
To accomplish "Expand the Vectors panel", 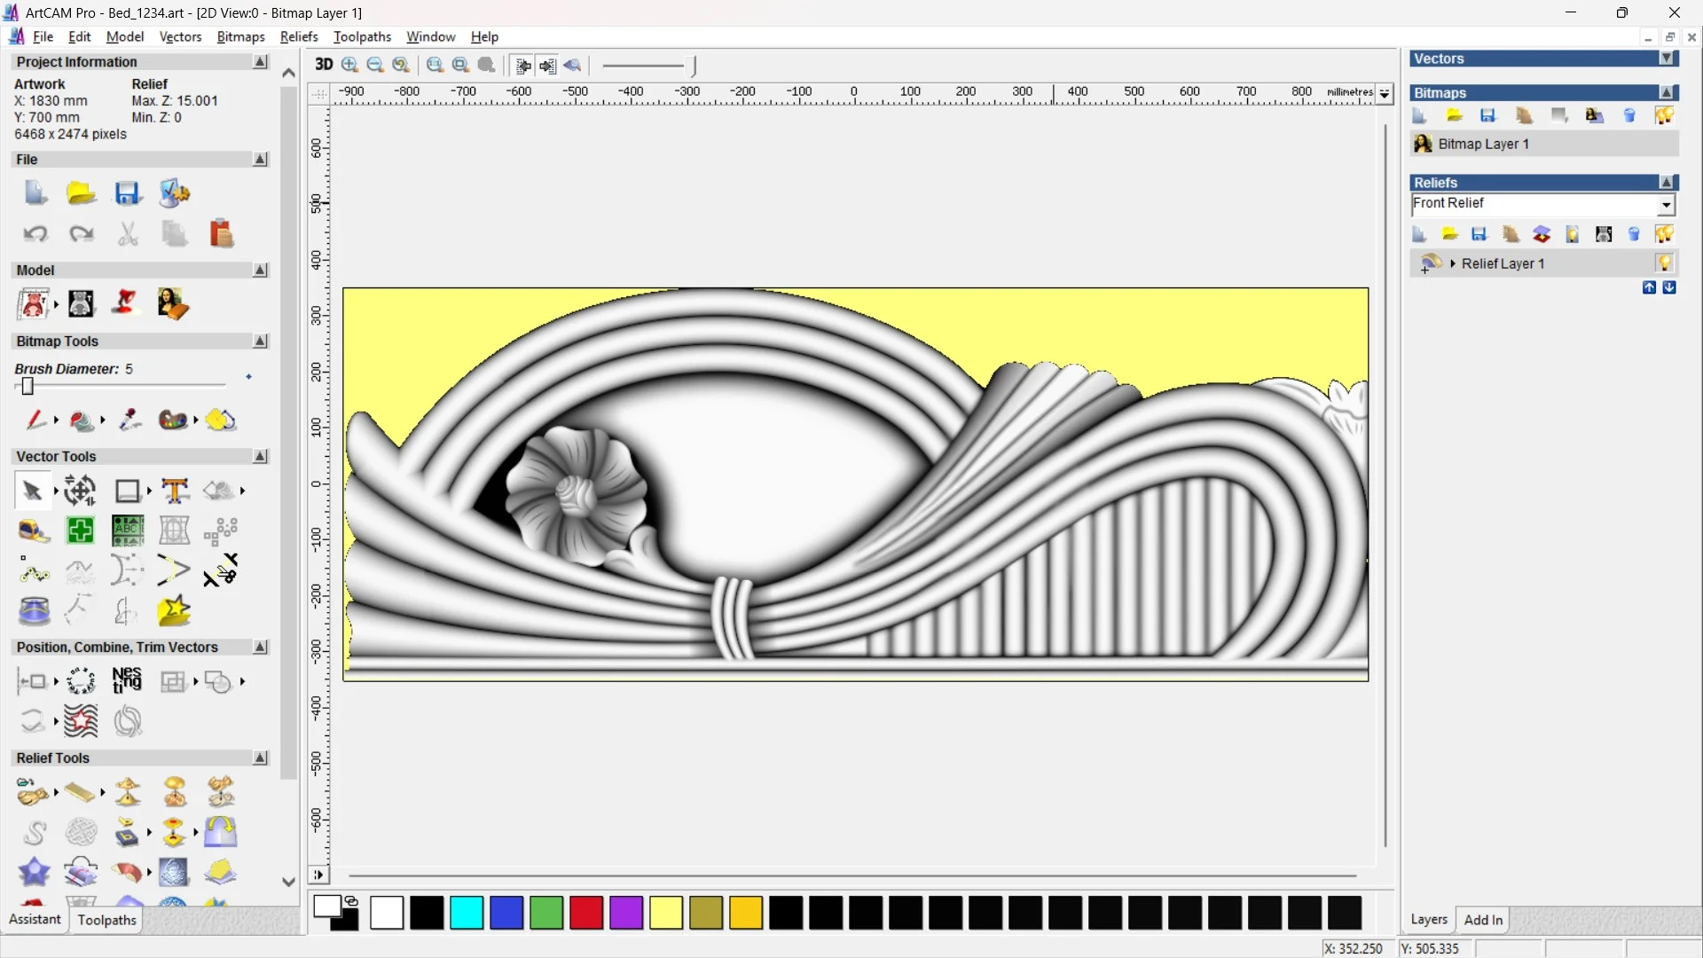I will pyautogui.click(x=1668, y=59).
